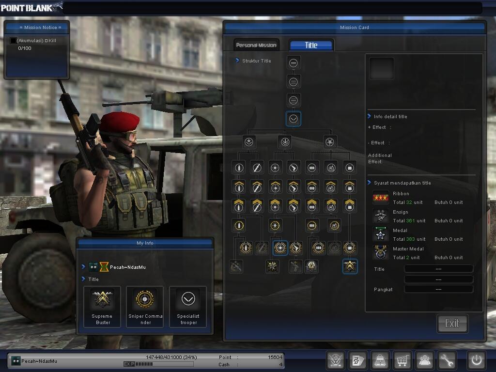Select the dimmed laurel-wreath knife title icon
The width and height of the screenshot is (496, 372).
[x=262, y=248]
